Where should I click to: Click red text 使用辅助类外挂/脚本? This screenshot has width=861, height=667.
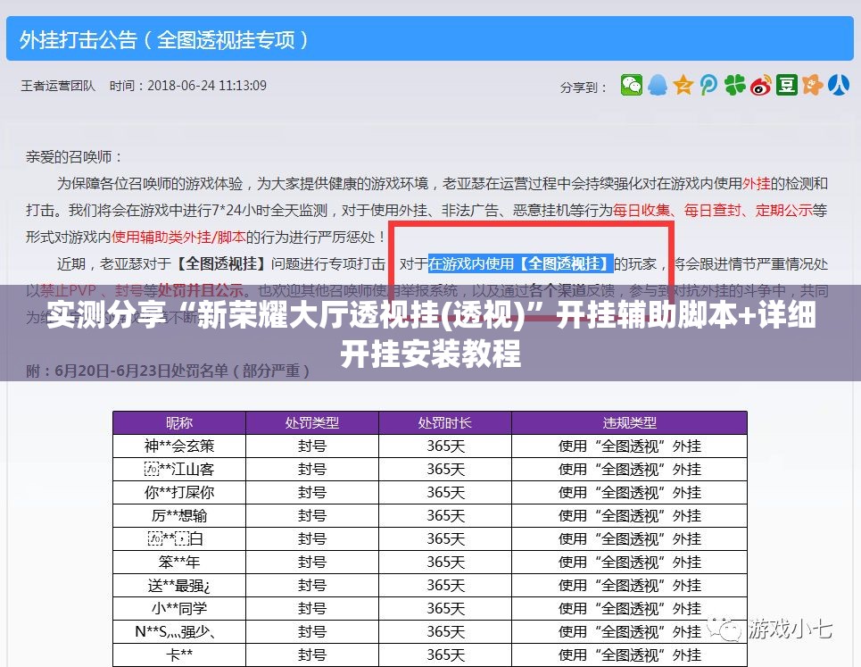(x=178, y=238)
